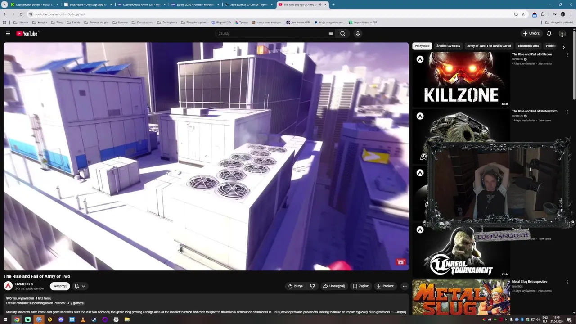Mute the playing tab via speaker icon
This screenshot has height=324, width=576.
(320, 4)
